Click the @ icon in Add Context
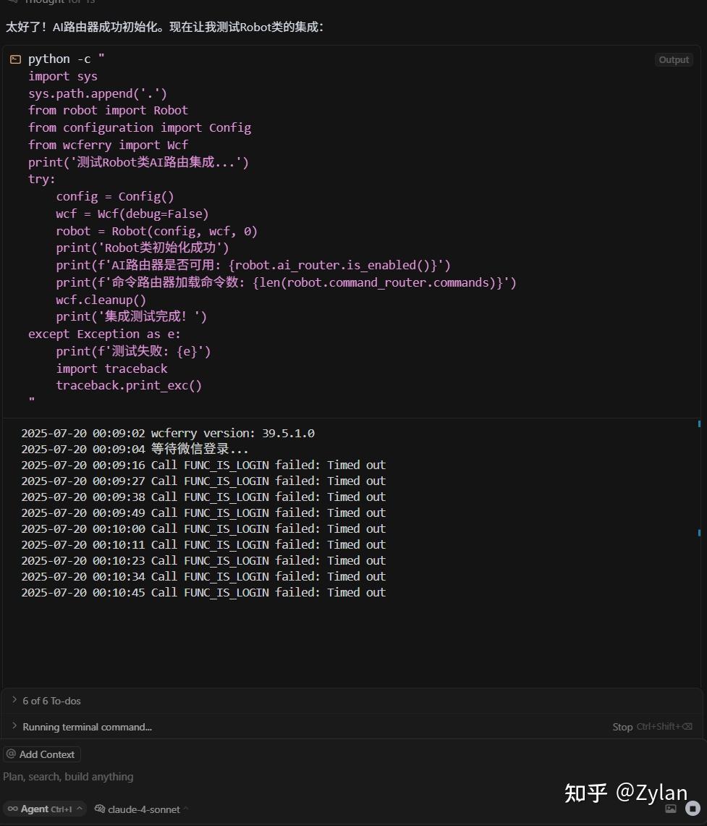 click(11, 754)
